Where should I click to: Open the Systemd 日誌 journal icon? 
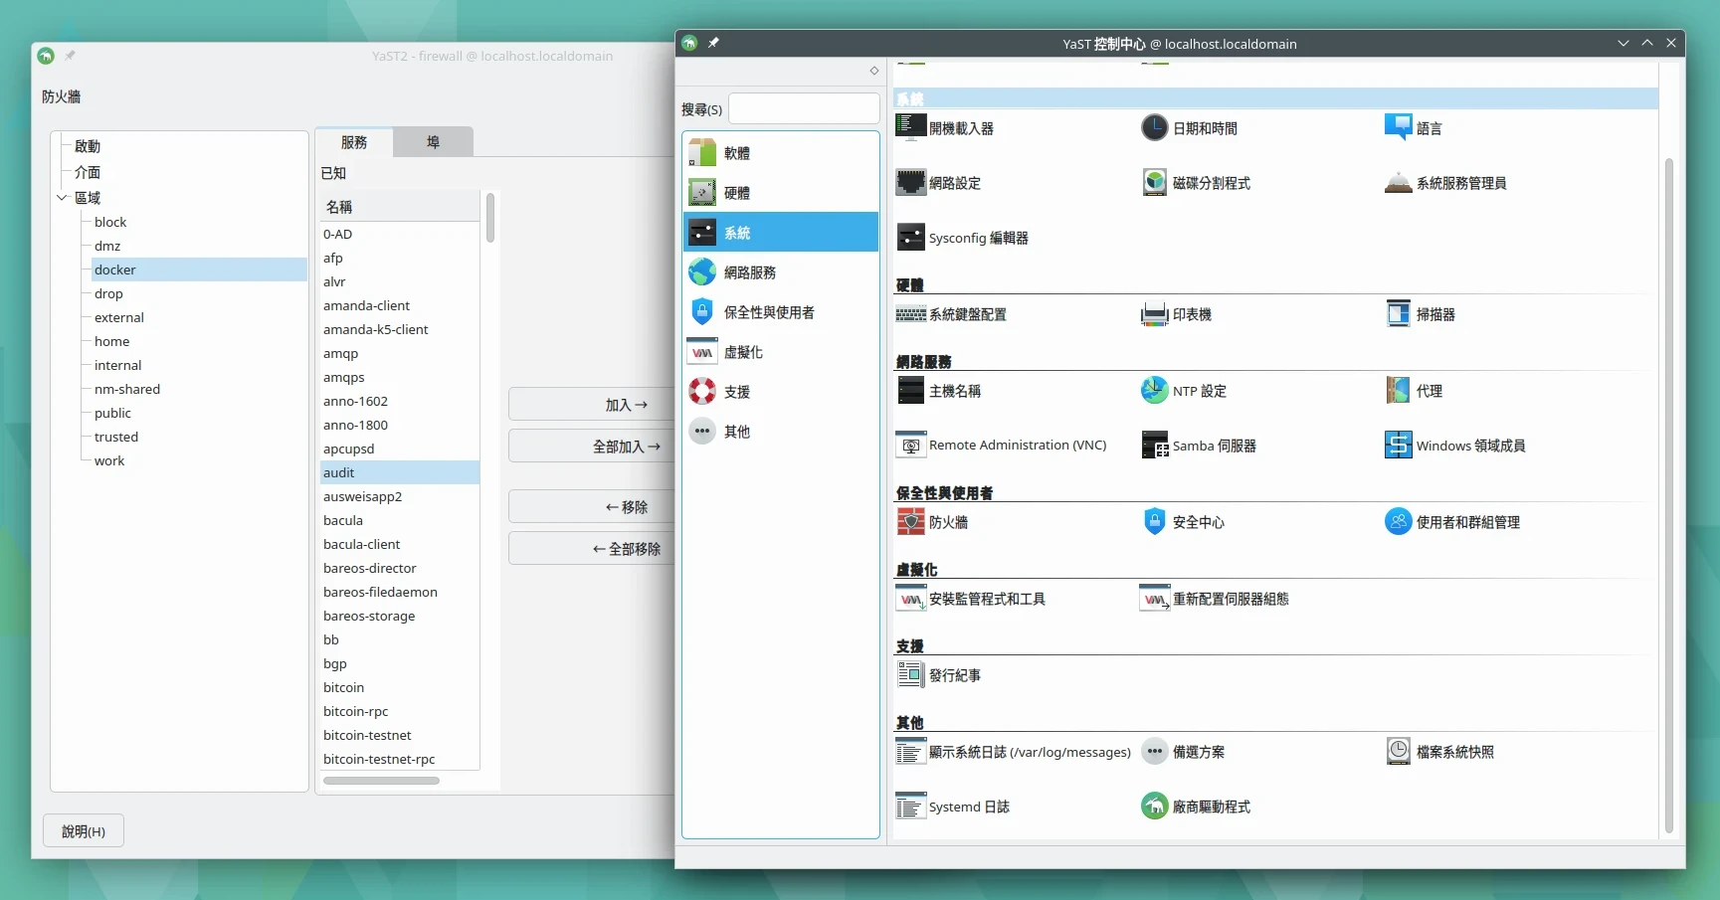coord(910,807)
